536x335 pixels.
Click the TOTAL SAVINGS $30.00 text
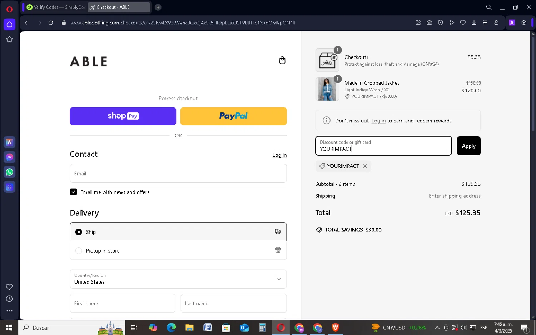click(353, 230)
